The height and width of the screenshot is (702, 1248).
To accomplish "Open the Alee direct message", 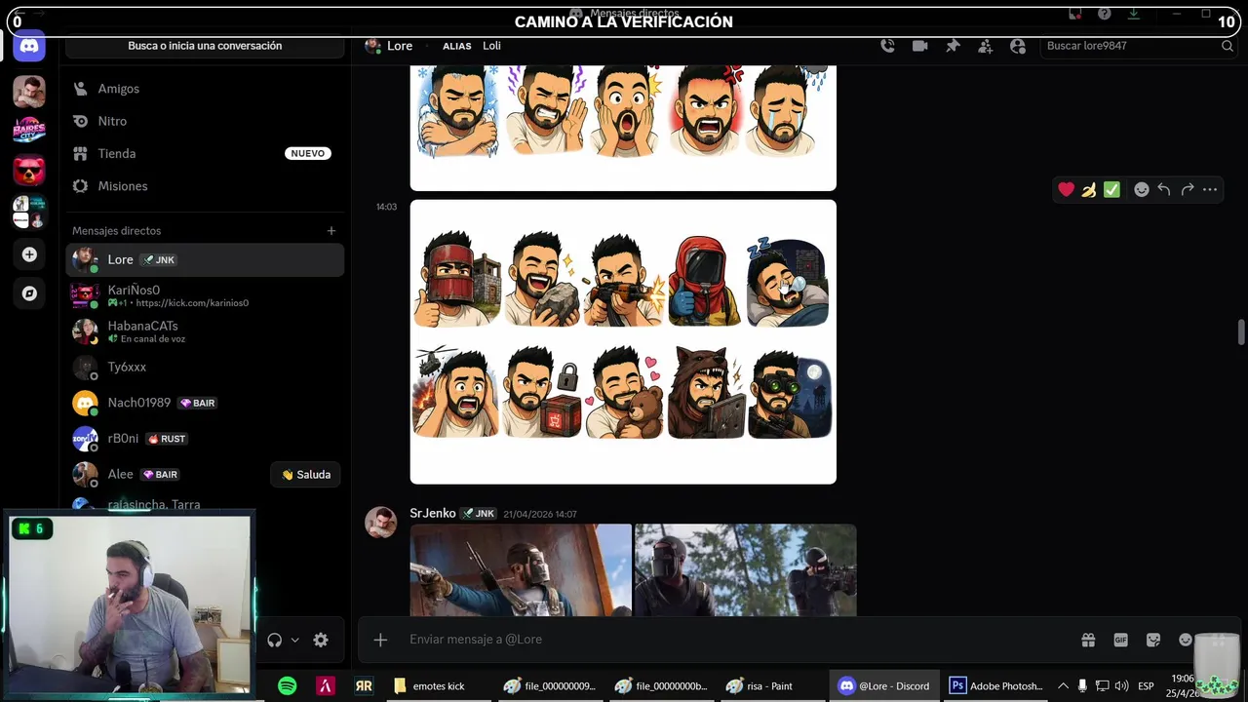I will click(166, 475).
